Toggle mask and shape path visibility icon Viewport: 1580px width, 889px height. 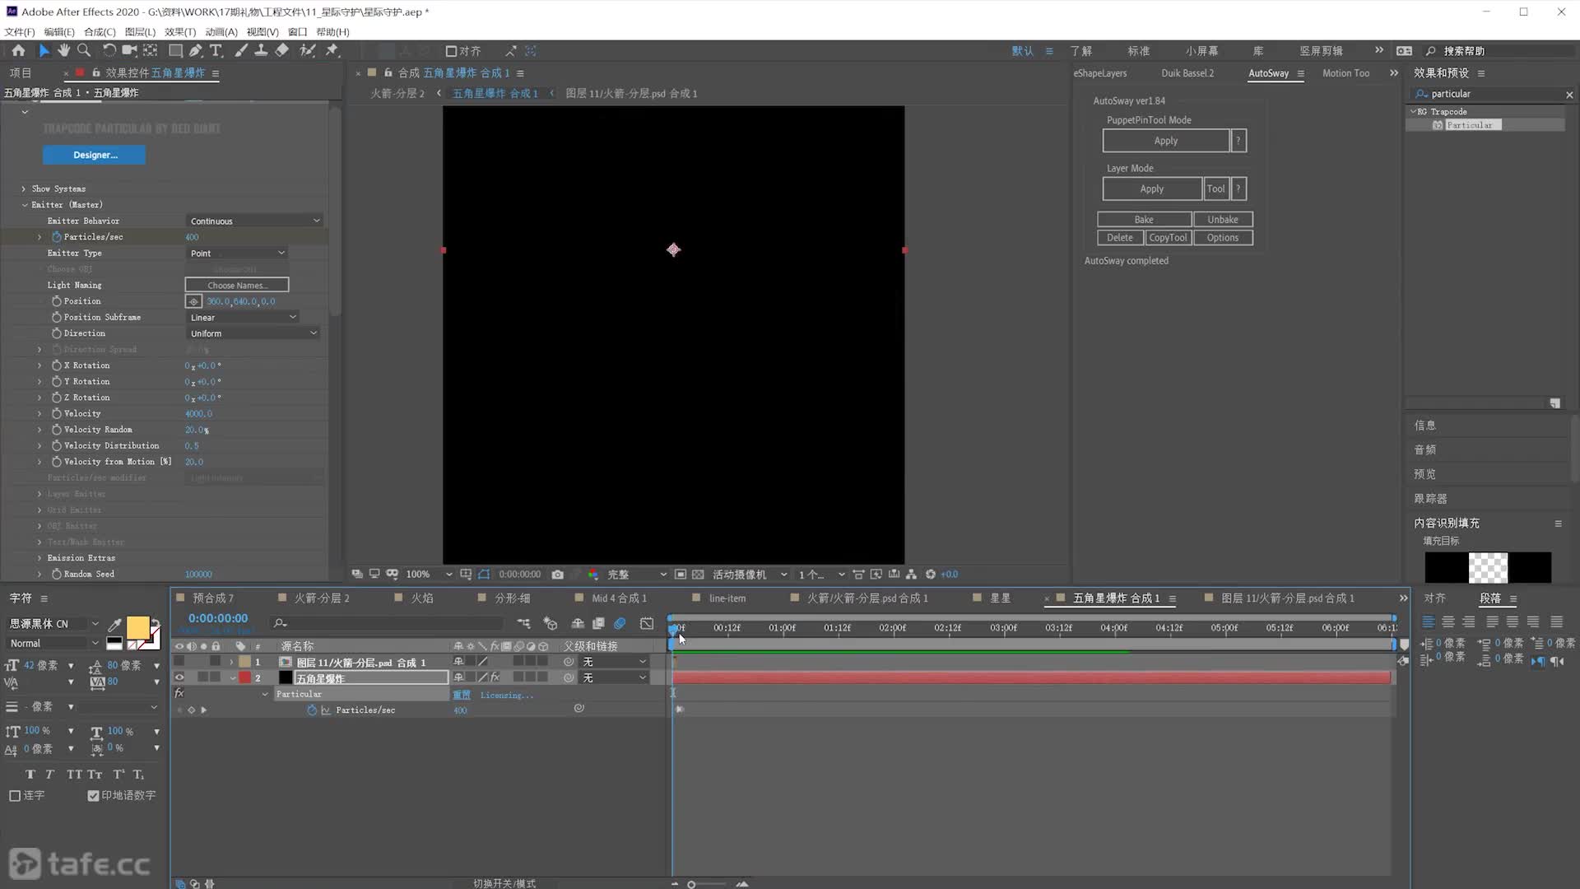(484, 575)
